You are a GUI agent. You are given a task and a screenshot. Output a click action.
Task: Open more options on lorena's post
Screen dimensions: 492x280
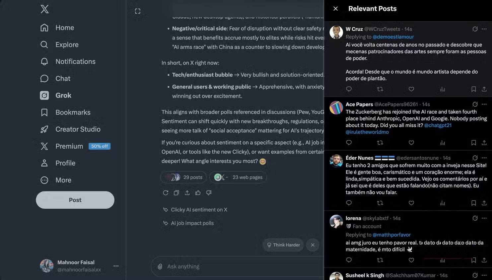coord(484,218)
